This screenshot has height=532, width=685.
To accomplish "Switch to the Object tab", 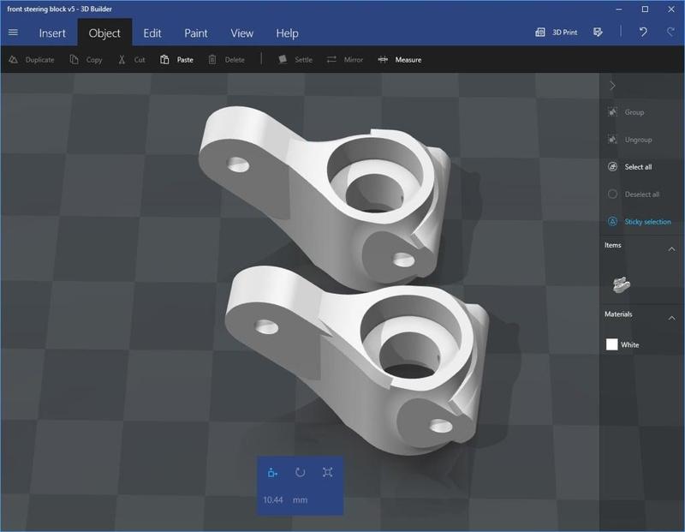I will tap(104, 33).
